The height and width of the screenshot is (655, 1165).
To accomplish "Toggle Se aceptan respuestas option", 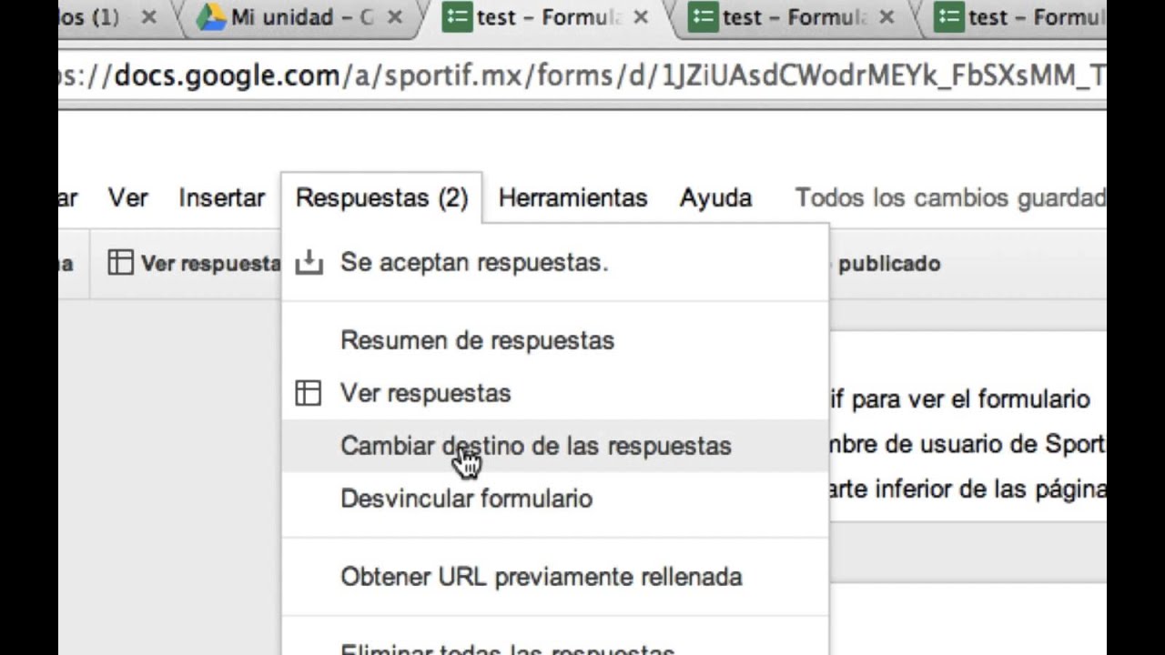I will [x=555, y=263].
